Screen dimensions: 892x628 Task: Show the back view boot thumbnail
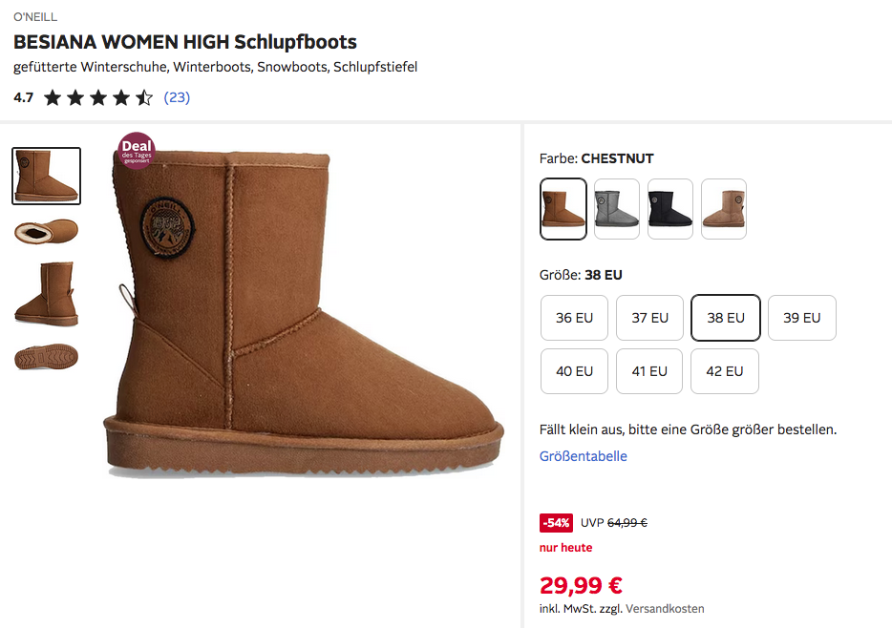(x=46, y=294)
